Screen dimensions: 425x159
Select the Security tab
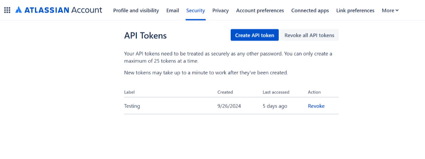tap(195, 11)
